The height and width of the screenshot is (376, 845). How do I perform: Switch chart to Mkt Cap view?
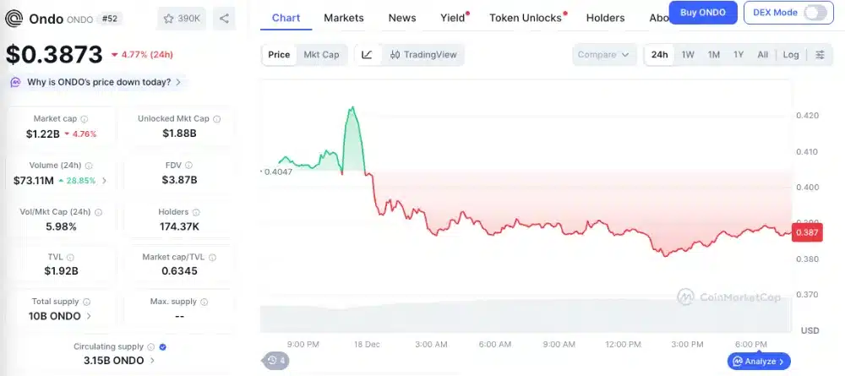pyautogui.click(x=321, y=55)
